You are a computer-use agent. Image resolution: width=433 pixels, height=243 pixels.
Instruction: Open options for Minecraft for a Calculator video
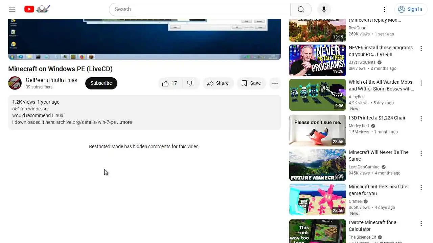coord(421,224)
